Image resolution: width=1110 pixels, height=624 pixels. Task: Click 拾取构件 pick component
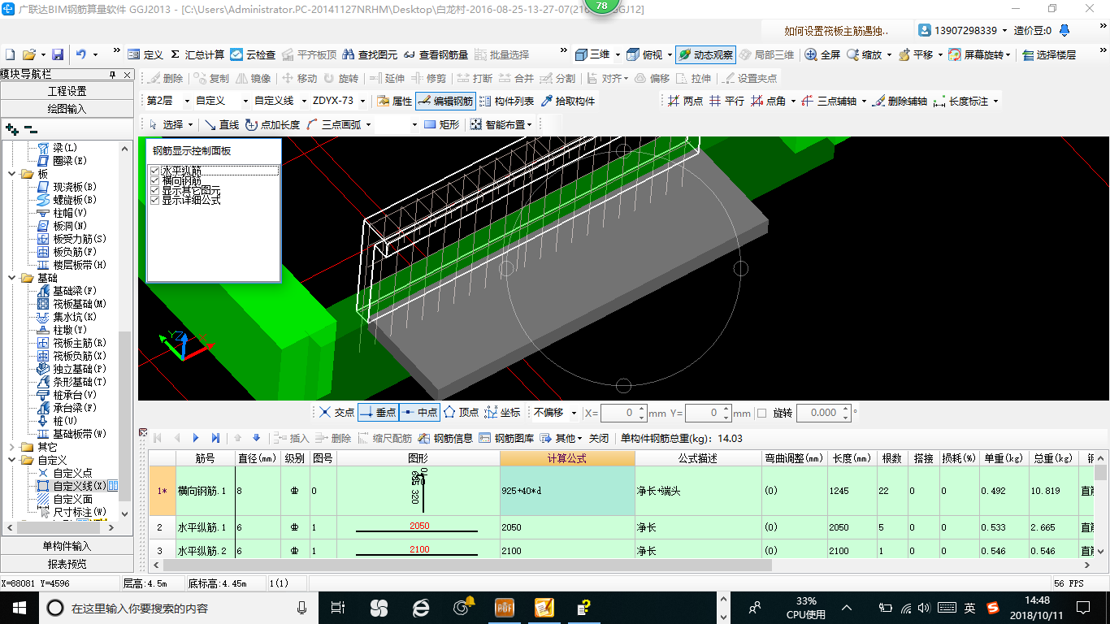click(x=567, y=101)
